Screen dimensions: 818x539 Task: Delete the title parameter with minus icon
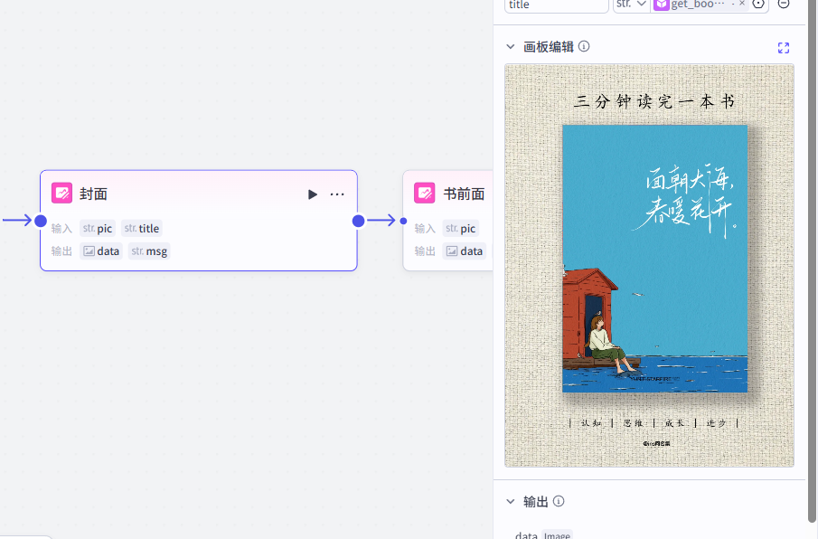783,4
